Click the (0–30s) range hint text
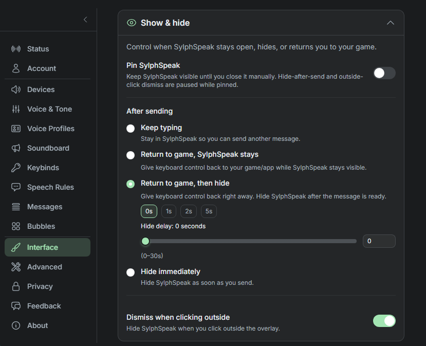This screenshot has height=346, width=426. tap(152, 256)
